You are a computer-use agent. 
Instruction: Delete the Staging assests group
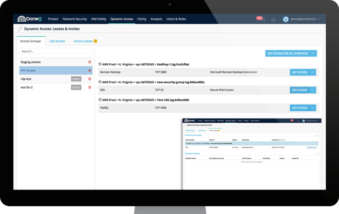click(x=90, y=62)
